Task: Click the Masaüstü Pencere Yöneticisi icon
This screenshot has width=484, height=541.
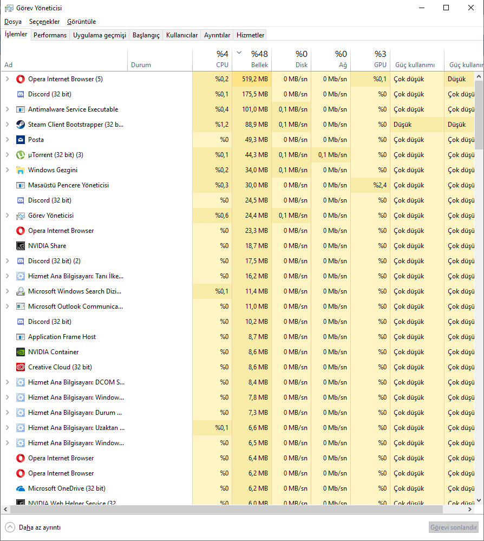Action: coord(21,185)
